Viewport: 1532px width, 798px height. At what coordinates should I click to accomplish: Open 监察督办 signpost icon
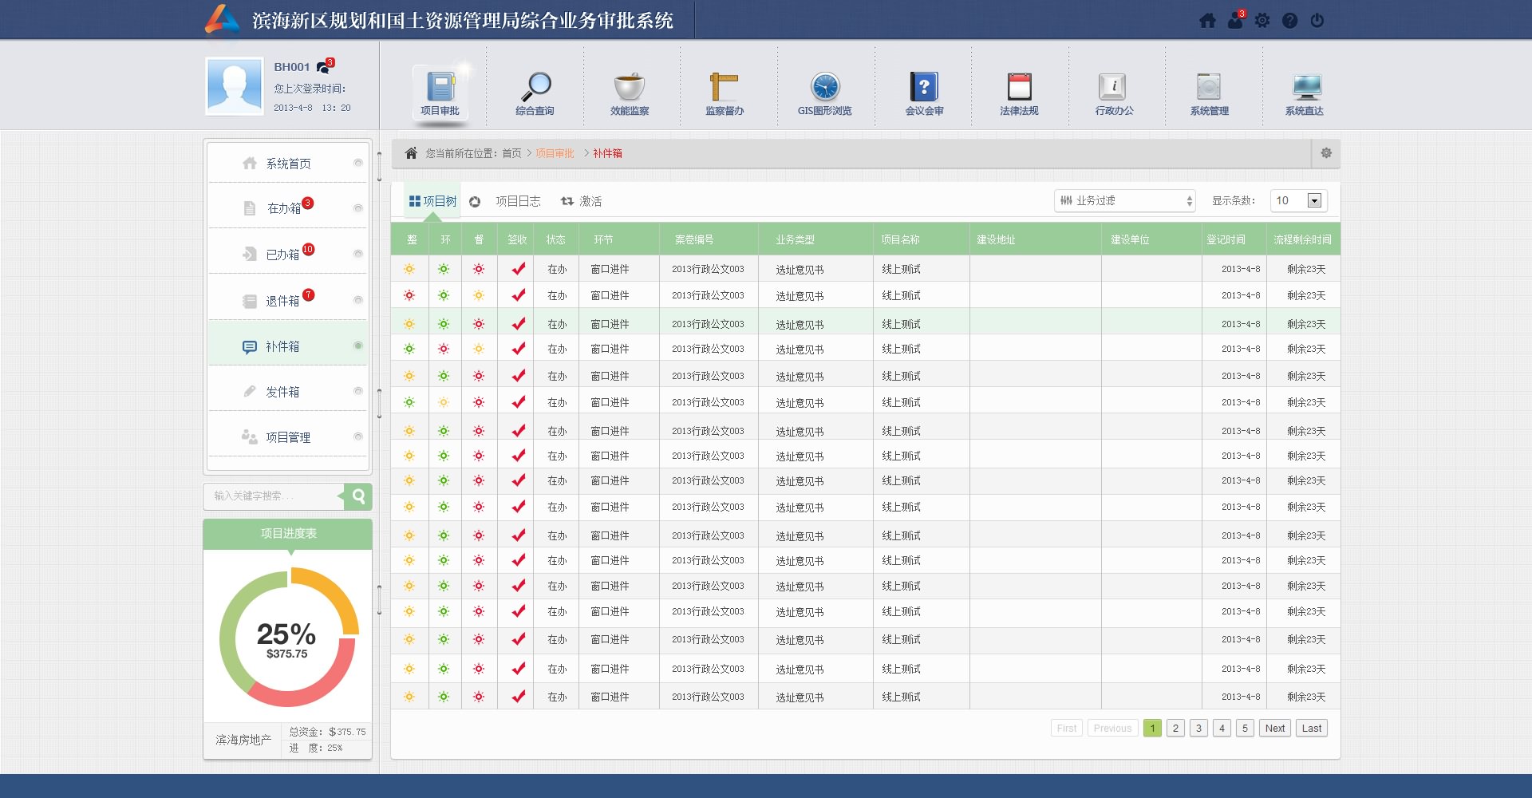pyautogui.click(x=725, y=94)
